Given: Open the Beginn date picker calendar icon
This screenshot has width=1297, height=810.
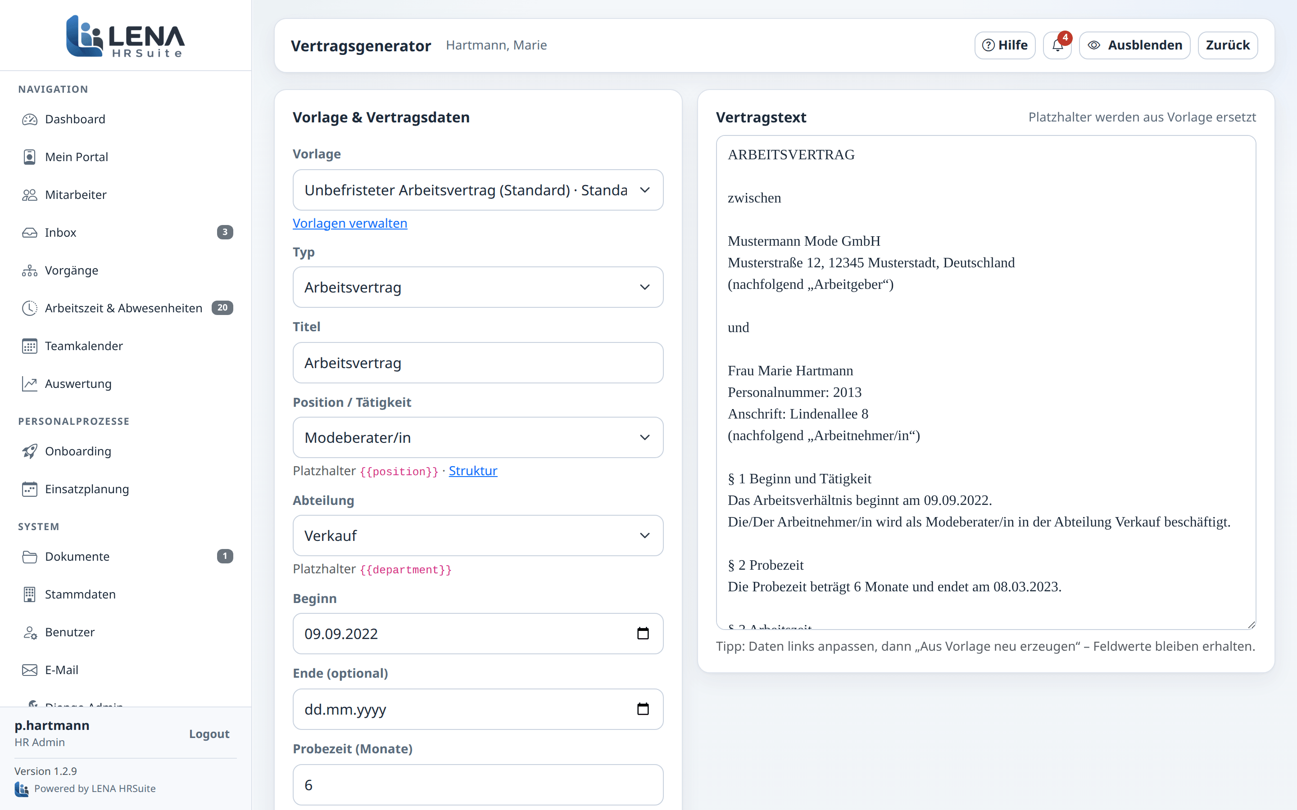Looking at the screenshot, I should [x=643, y=633].
